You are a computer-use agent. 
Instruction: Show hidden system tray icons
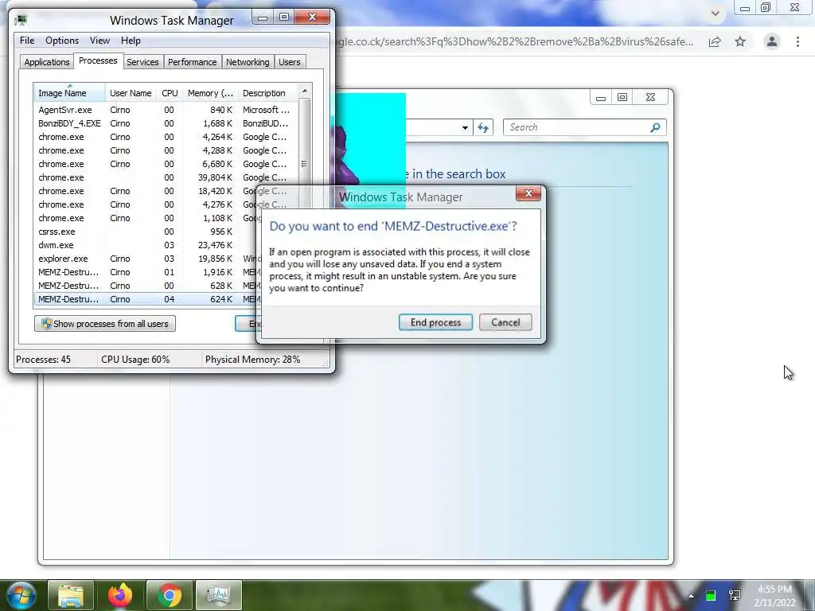click(x=691, y=595)
